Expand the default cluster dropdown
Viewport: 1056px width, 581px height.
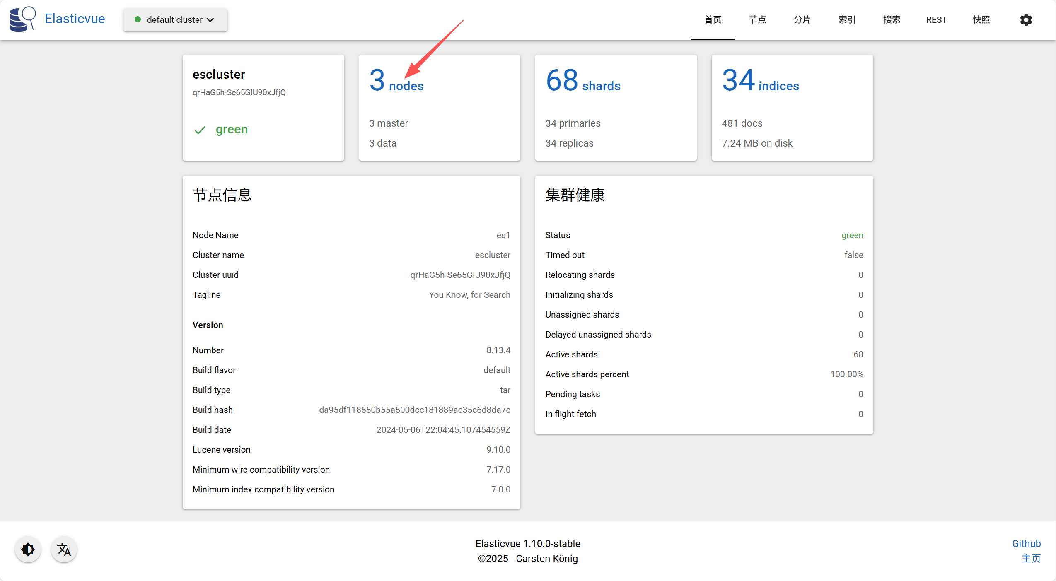[x=175, y=20]
